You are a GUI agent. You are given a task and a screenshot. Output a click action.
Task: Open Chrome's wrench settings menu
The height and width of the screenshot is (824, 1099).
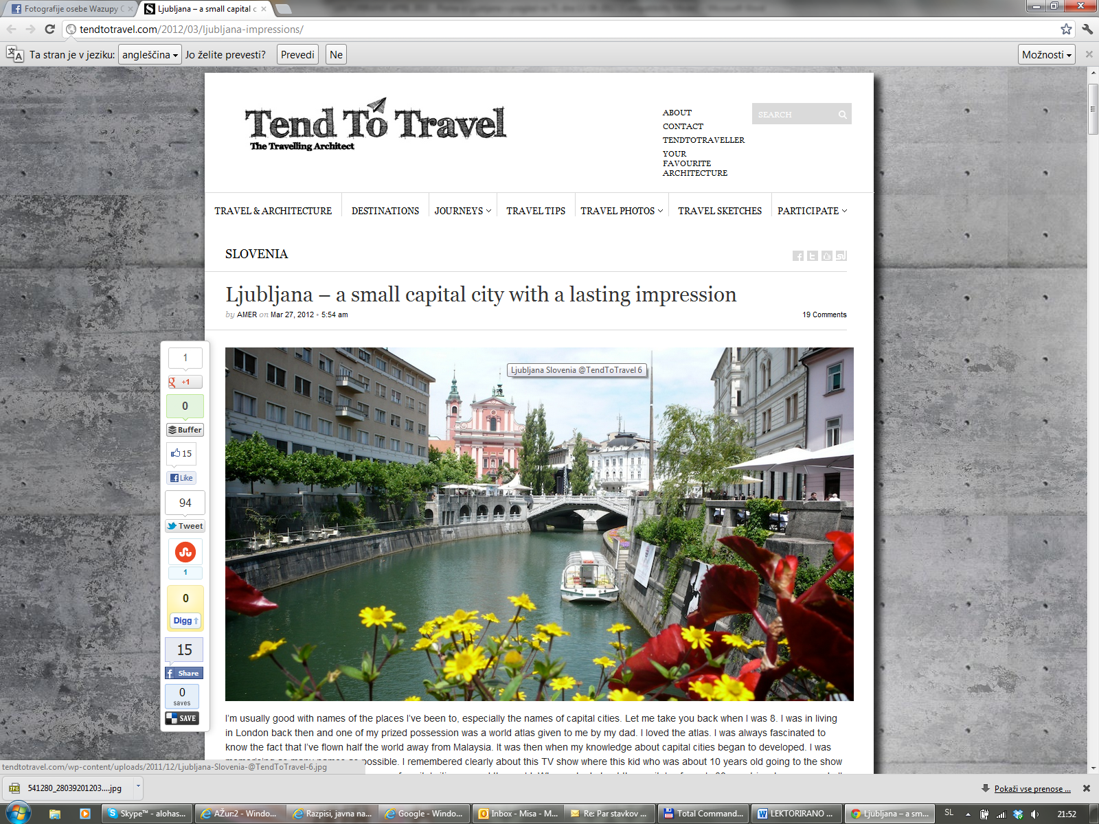tap(1087, 29)
